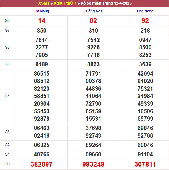Select the G7 row label
Screen dimensions: 169x170
[x=7, y=31]
